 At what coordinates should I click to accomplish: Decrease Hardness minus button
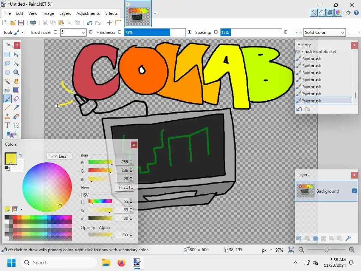[120, 32]
